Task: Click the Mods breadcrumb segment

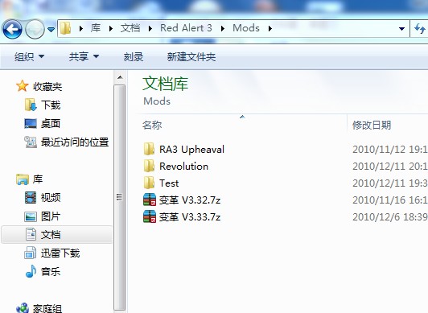Action: [x=246, y=28]
